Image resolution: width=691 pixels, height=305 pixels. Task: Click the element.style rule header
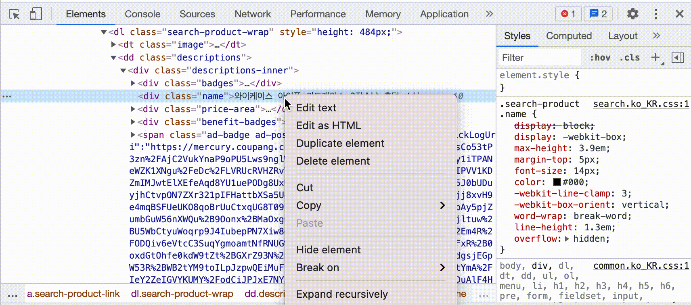tap(540, 75)
